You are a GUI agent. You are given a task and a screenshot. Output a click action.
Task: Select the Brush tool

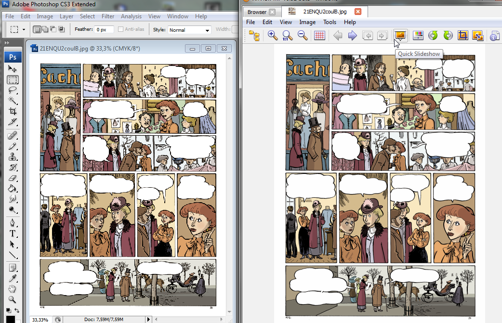pyautogui.click(x=13, y=146)
